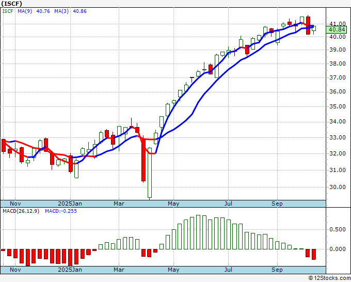Click the Sep label on MACD axis

[x=277, y=270]
